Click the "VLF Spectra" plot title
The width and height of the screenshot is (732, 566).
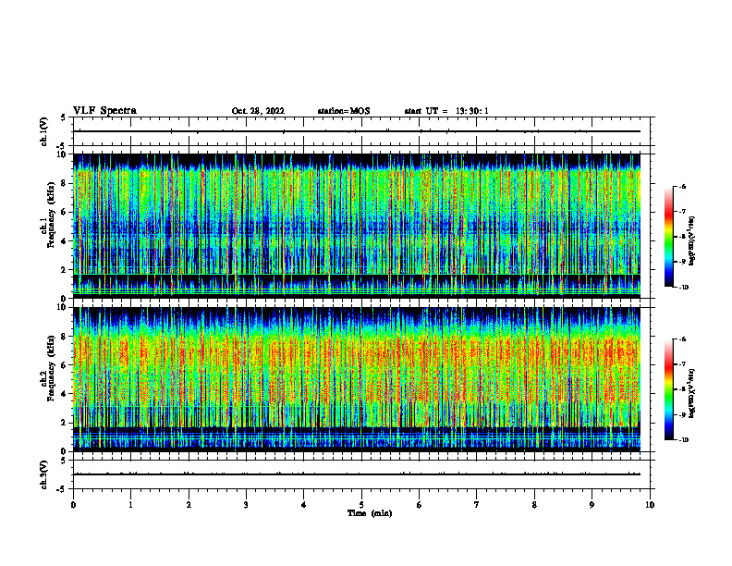pos(104,111)
